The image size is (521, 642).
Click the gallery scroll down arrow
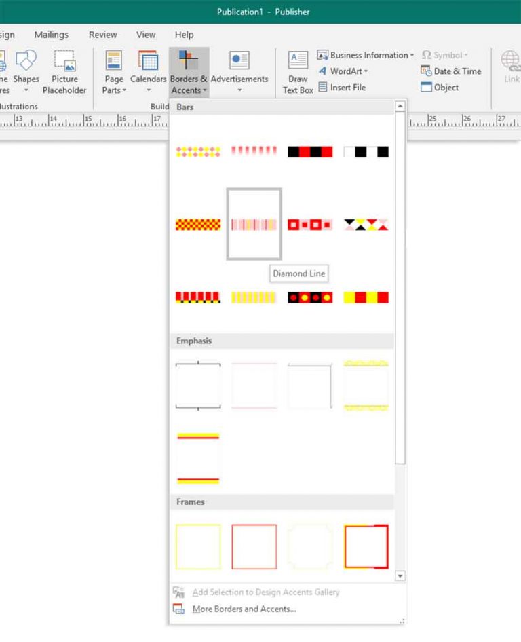click(x=400, y=576)
